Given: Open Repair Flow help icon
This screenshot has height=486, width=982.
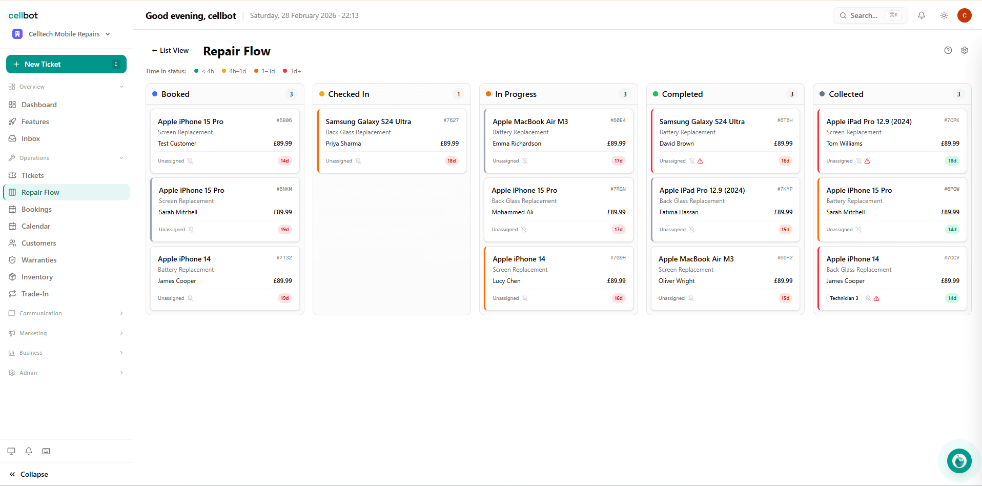Looking at the screenshot, I should pos(948,50).
